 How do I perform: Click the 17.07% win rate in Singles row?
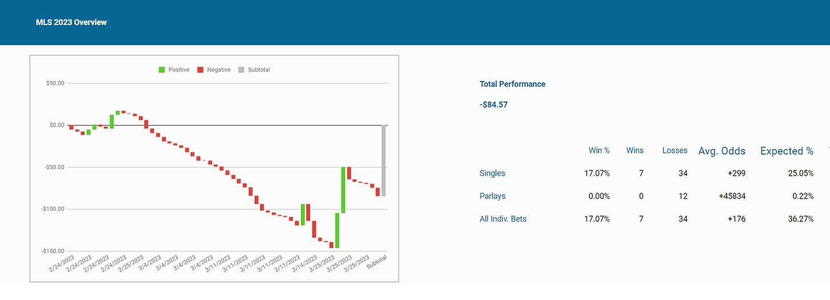(x=596, y=173)
